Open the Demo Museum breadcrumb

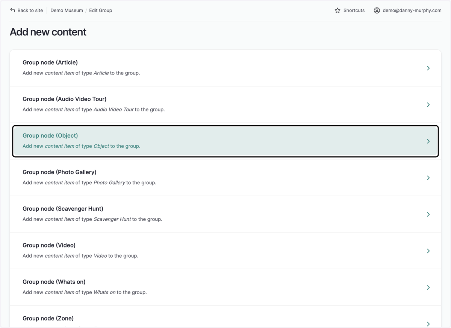point(67,11)
